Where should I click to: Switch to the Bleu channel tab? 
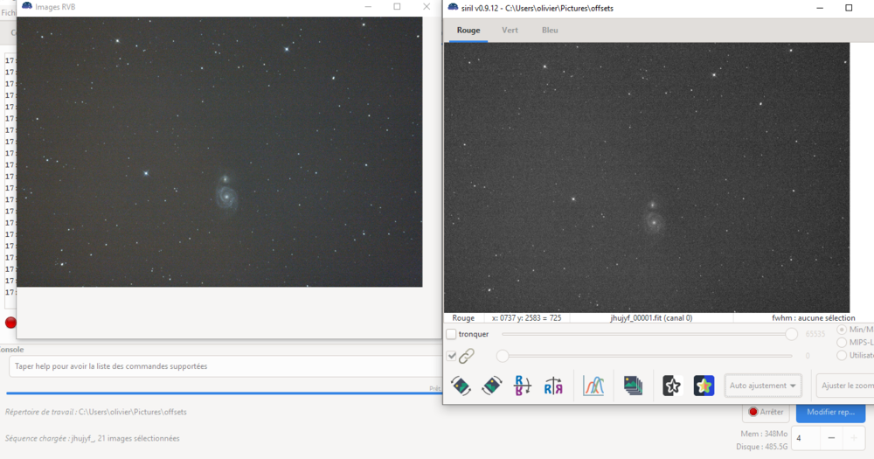point(550,30)
